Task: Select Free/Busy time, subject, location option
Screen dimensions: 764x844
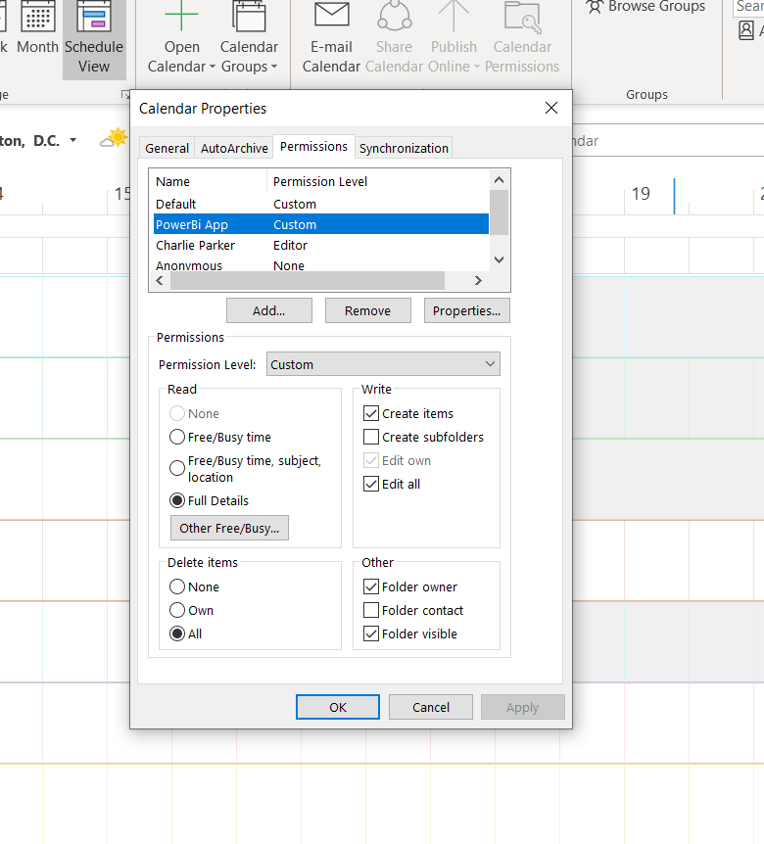Action: pyautogui.click(x=246, y=469)
